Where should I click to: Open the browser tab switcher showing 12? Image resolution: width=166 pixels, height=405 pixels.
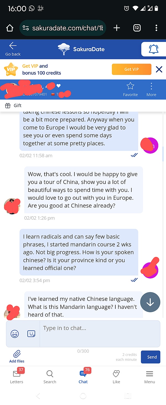click(137, 28)
